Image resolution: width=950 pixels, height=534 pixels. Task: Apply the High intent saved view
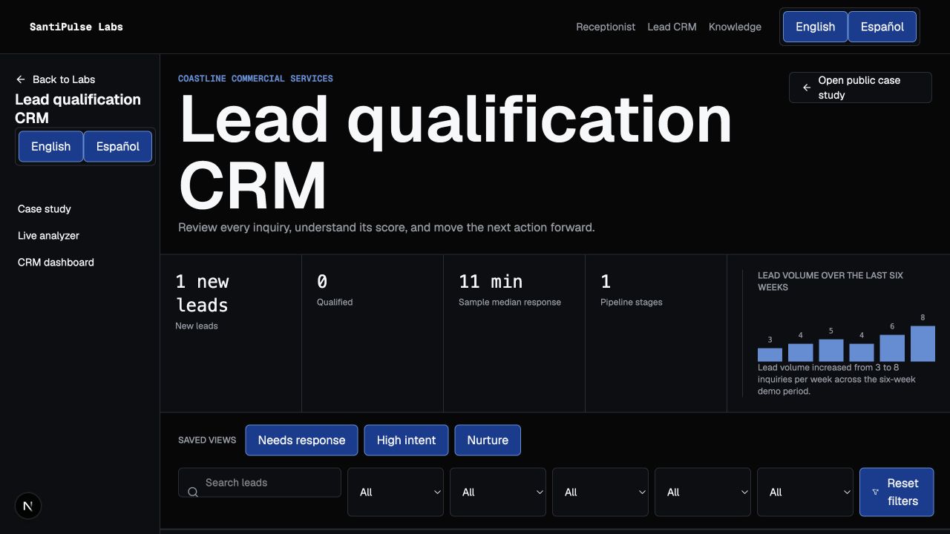pos(406,440)
